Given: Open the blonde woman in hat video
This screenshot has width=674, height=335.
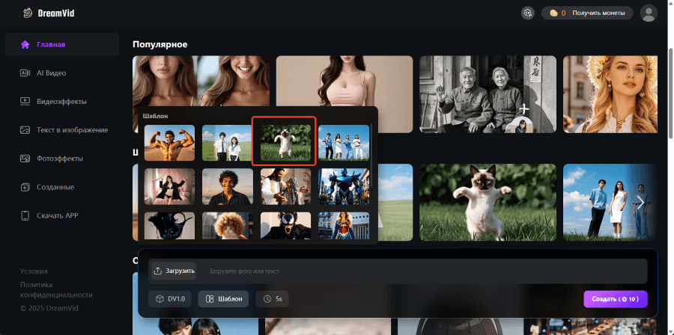Looking at the screenshot, I should coord(610,94).
